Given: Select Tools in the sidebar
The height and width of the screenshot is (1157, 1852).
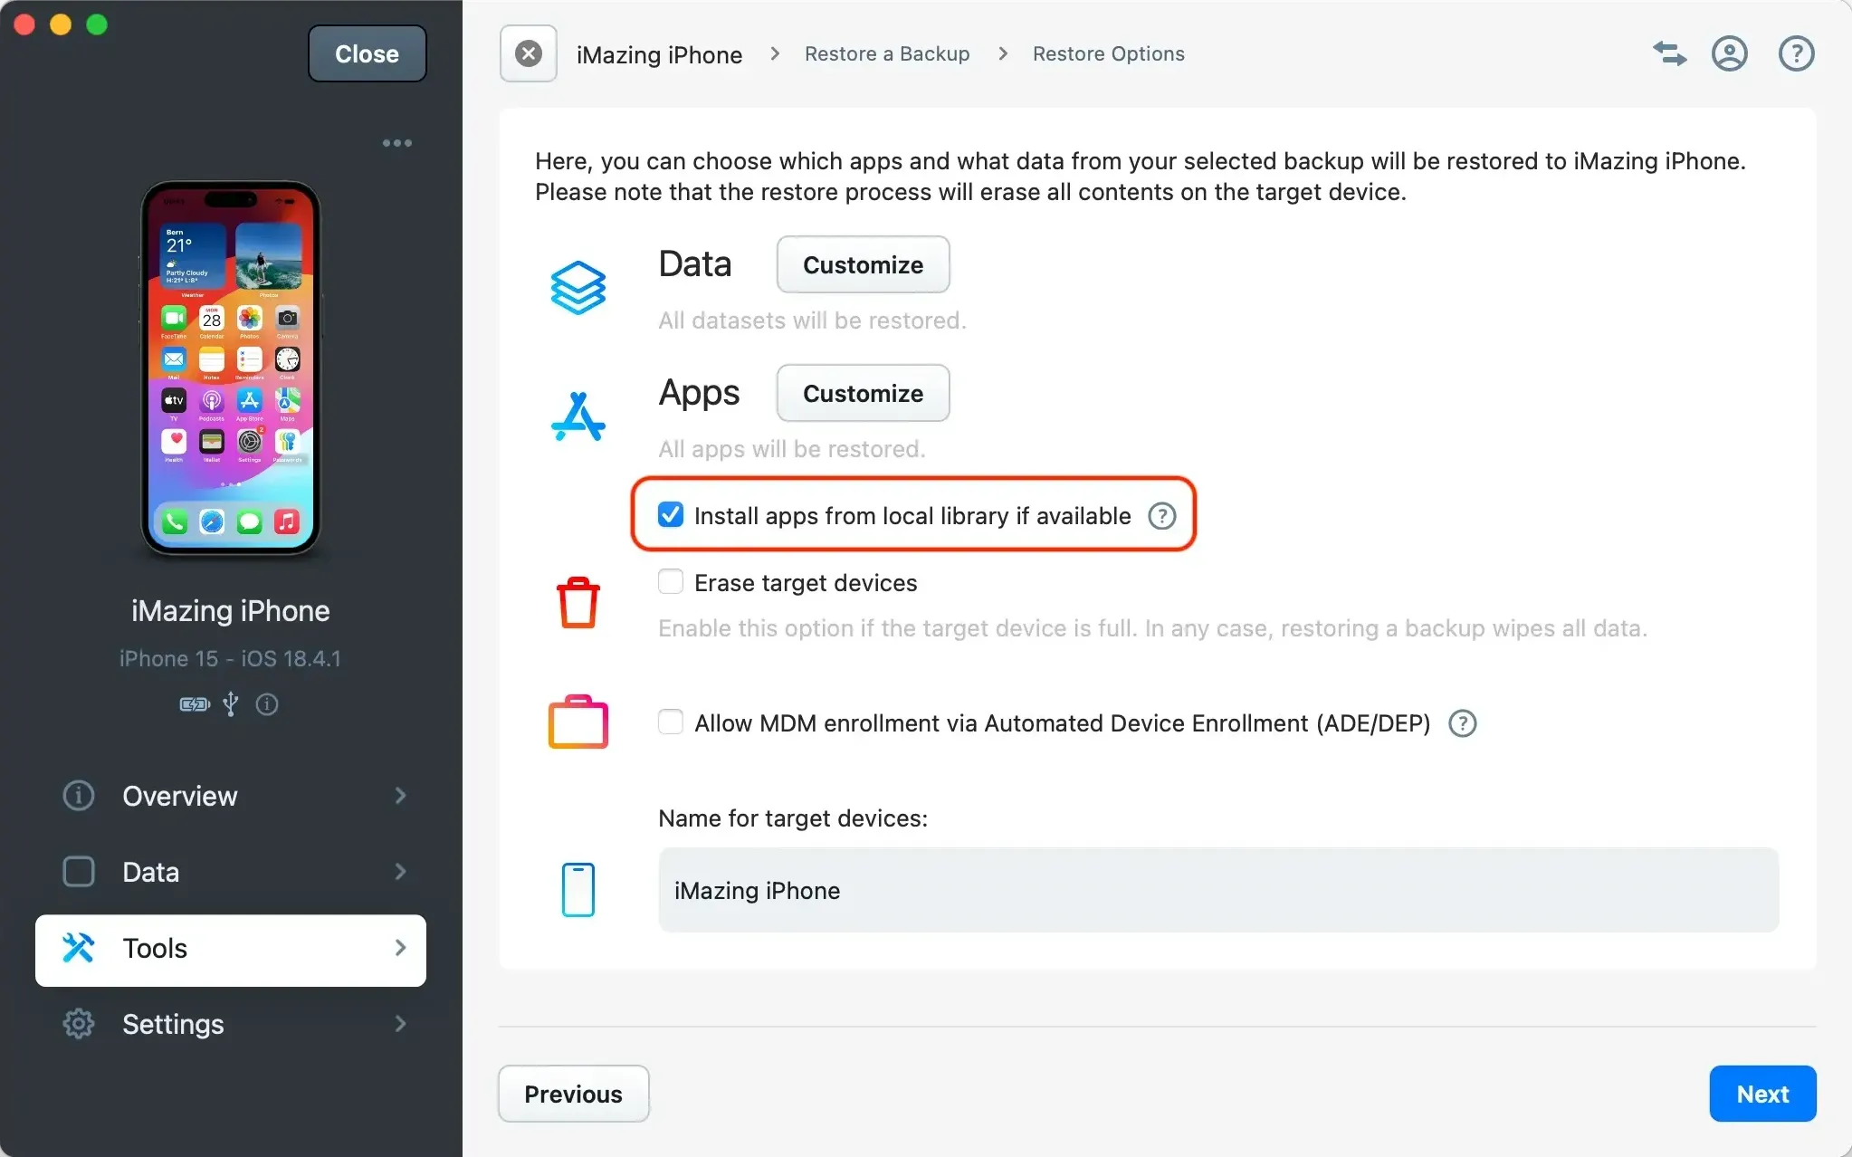Looking at the screenshot, I should (x=155, y=948).
